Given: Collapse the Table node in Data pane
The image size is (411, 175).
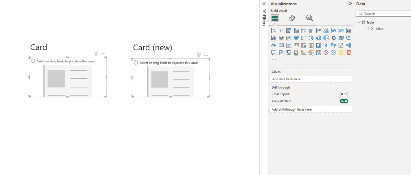Looking at the screenshot, I should 359,22.
